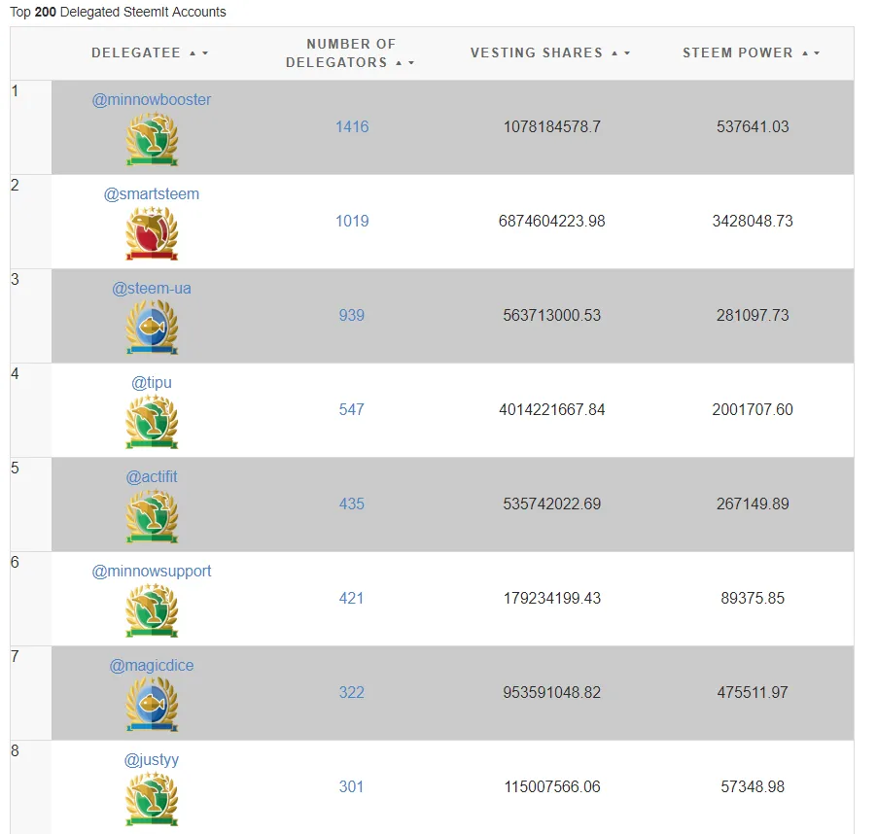Select vesting shares value 1078184578.7
Image resolution: width=877 pixels, height=834 pixels.
tap(552, 127)
